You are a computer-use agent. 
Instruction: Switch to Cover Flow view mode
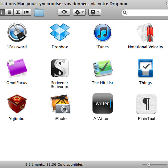point(27,12)
